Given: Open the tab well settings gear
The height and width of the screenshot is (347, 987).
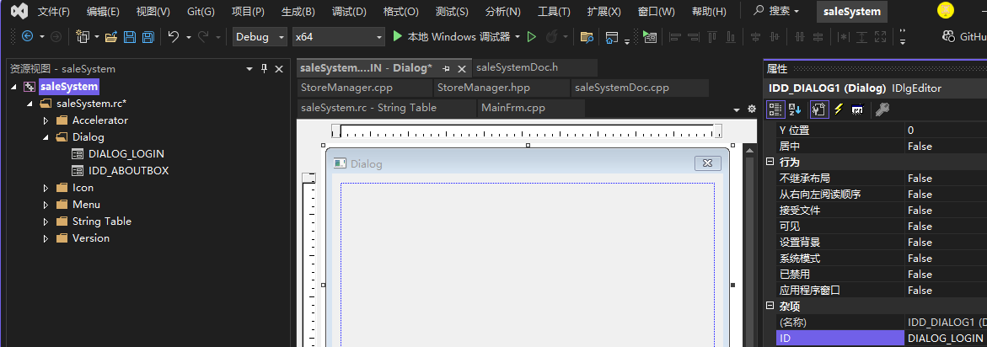Looking at the screenshot, I should [751, 109].
